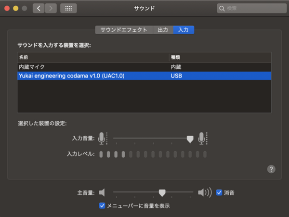Toggle メニューバーに音量を表示 checkbox
This screenshot has width=289, height=217.
(x=102, y=205)
